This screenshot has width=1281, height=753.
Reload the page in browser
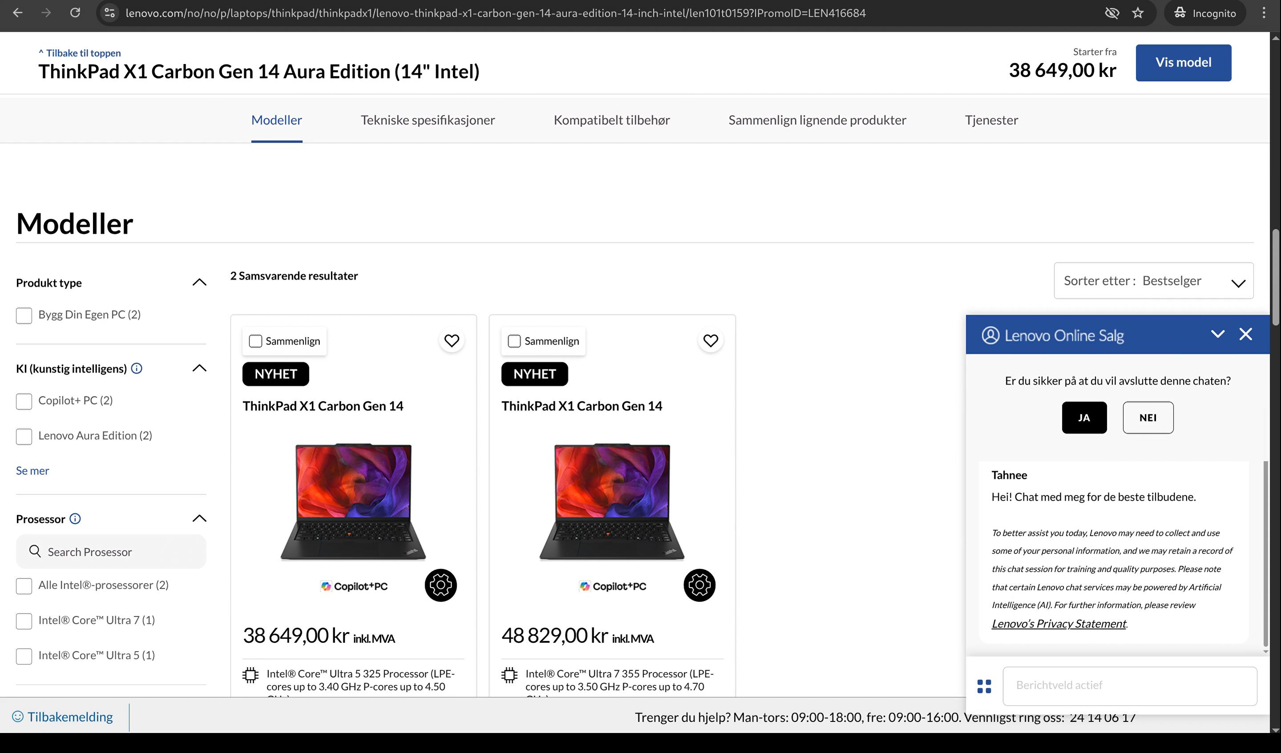(75, 13)
